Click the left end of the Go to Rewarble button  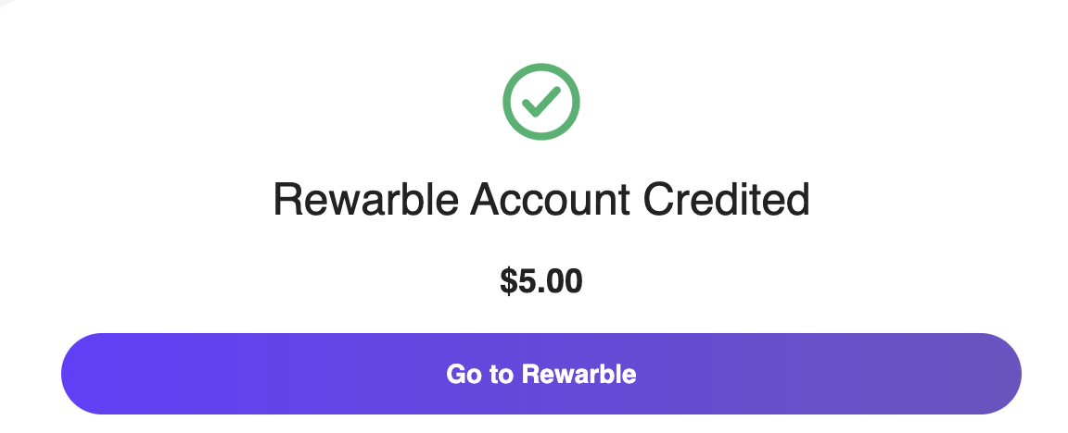click(102, 374)
